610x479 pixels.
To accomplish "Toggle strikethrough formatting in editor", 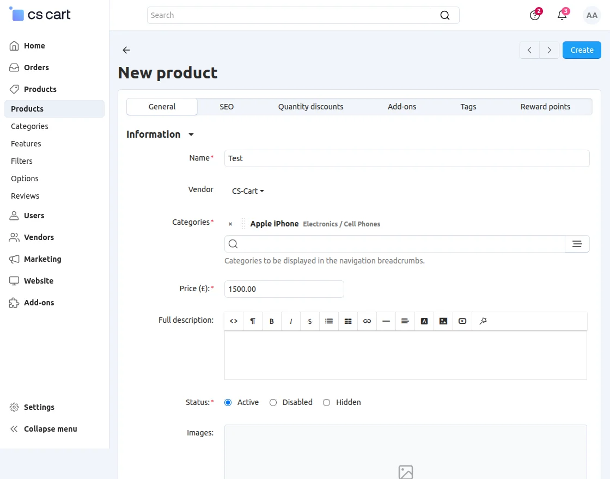I will [310, 321].
